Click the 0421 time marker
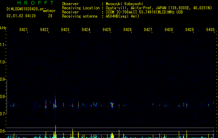Viewport: 218px width, 138px height. tap(24, 29)
